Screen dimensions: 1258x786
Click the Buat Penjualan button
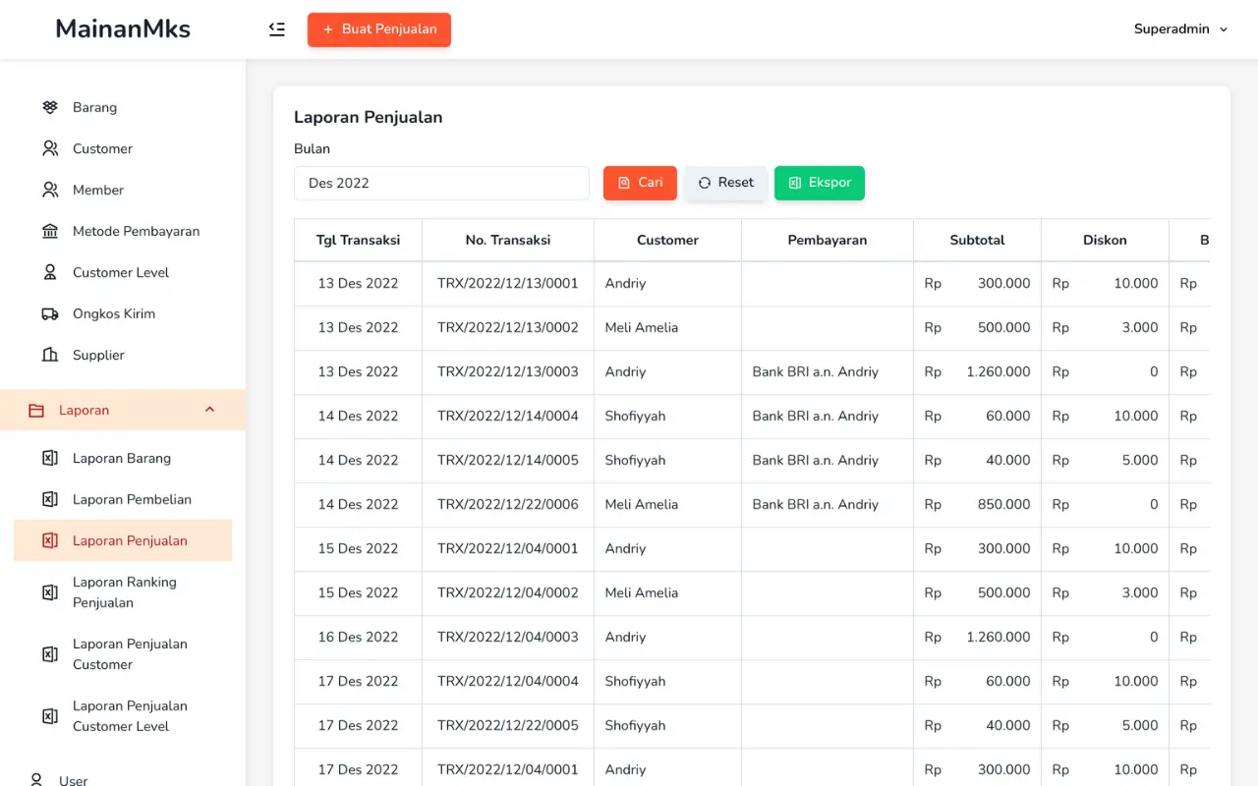click(378, 29)
